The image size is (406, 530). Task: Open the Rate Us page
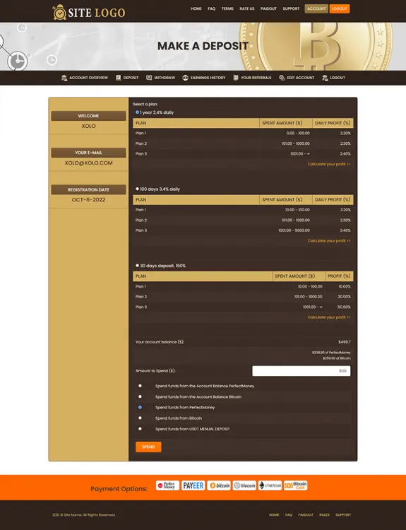click(247, 8)
